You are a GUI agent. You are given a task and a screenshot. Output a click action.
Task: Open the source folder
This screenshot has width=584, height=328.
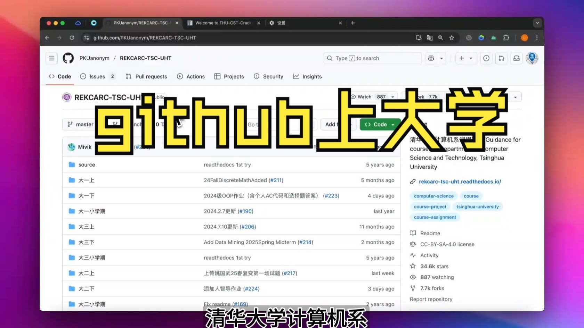pos(87,165)
